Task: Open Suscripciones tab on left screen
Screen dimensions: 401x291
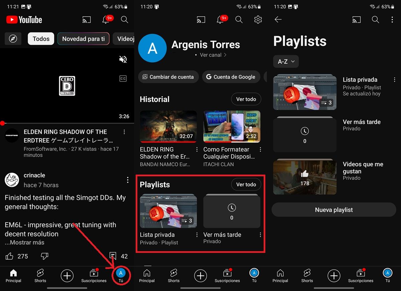Action: click(94, 276)
